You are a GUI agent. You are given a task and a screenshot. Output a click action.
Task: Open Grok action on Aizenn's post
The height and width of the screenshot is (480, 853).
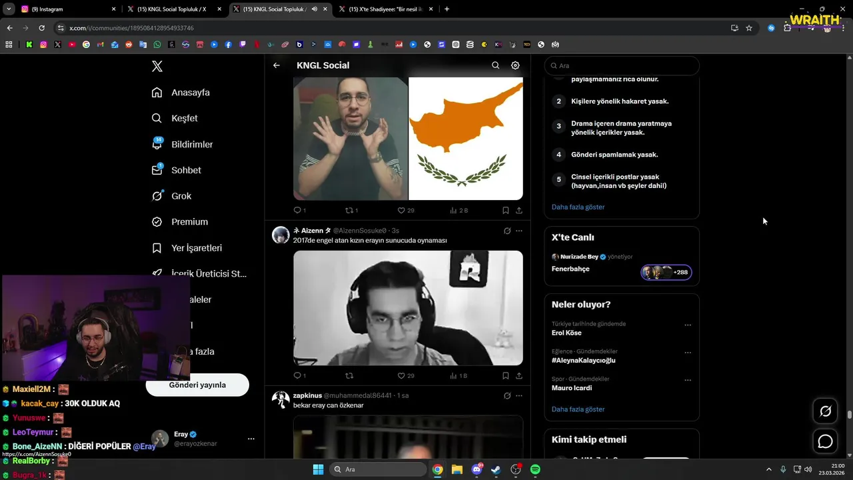pos(507,231)
